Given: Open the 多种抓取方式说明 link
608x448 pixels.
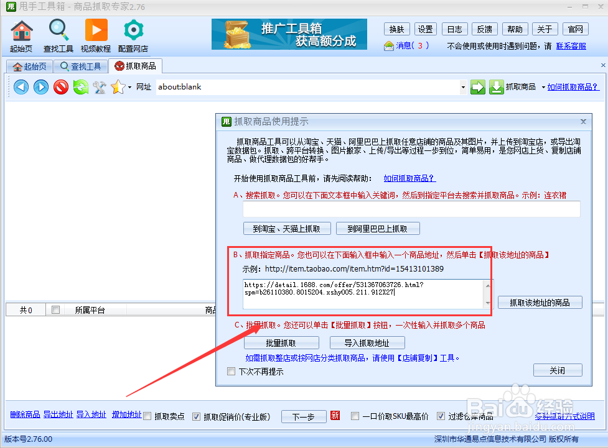Looking at the screenshot, I should (x=565, y=416).
